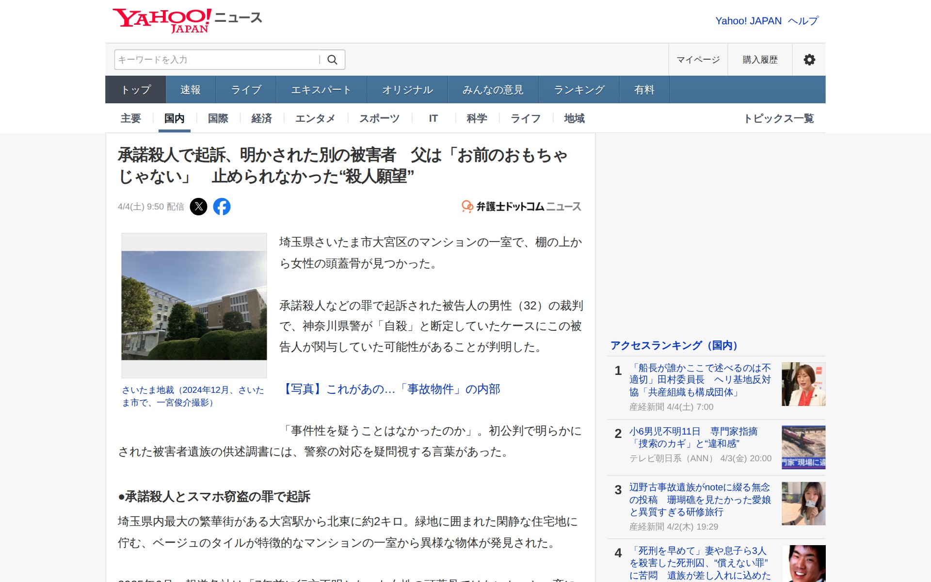Open thumbnail of ranking article number 1

(x=803, y=384)
